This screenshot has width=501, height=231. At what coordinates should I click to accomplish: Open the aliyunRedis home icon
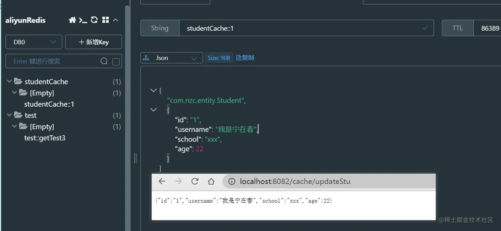tap(72, 20)
